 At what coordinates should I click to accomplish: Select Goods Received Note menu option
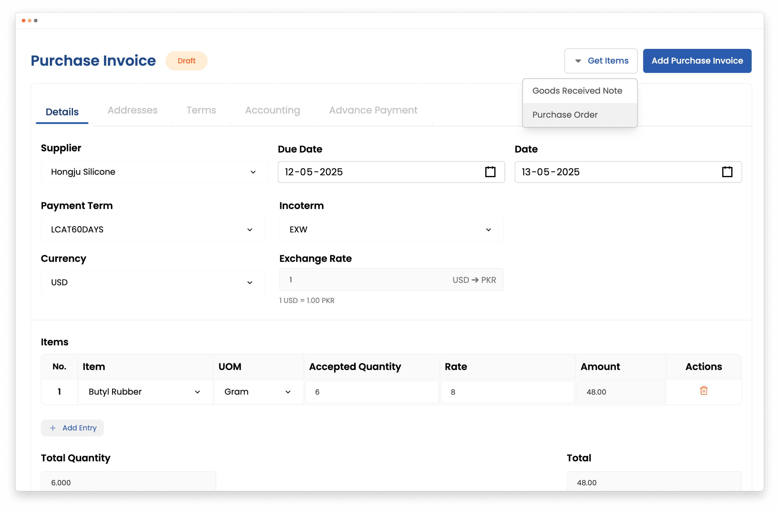pos(577,91)
